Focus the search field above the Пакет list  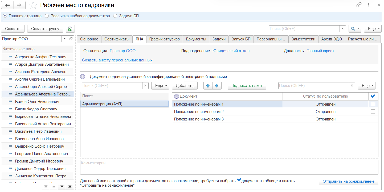point(112,86)
